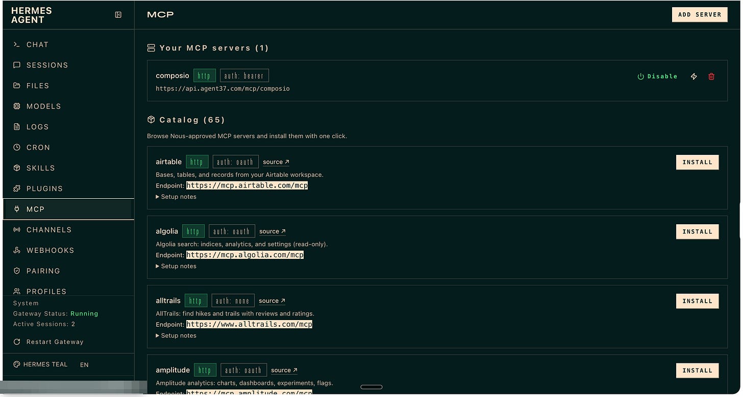Click the Chat terminal icon
The height and width of the screenshot is (397, 743).
(17, 44)
